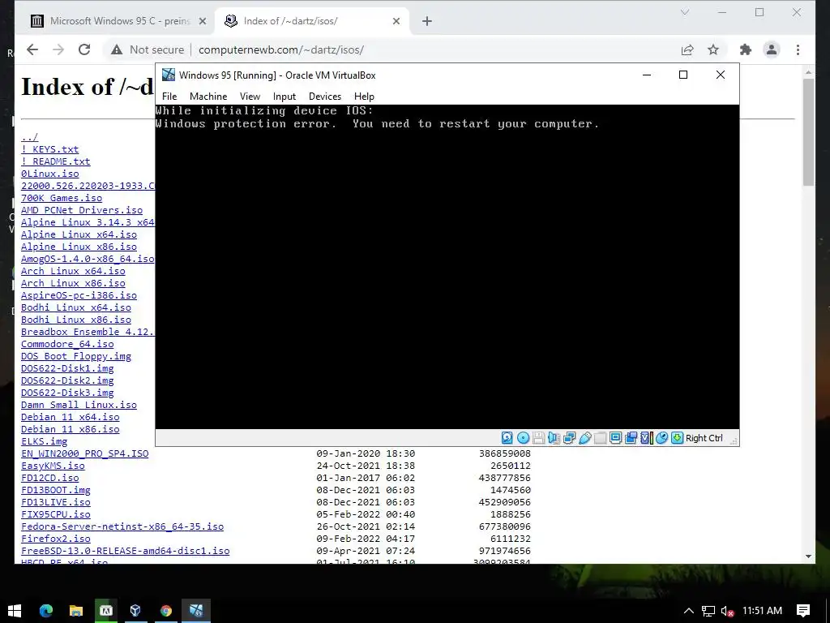The width and height of the screenshot is (830, 623).
Task: Click the recording icon in VirtualBox status bar
Action: (631, 437)
